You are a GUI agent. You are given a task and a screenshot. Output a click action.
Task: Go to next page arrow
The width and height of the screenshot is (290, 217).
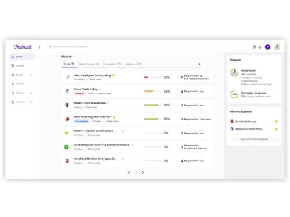click(x=143, y=172)
